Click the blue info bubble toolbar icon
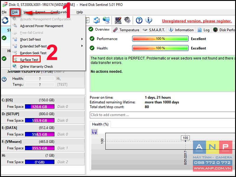 pyautogui.click(x=149, y=20)
